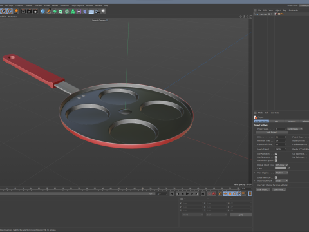Image resolution: width=309 pixels, height=232 pixels.
Task: Expand the Input Color Profile disclosure arrow
Action: [255, 180]
